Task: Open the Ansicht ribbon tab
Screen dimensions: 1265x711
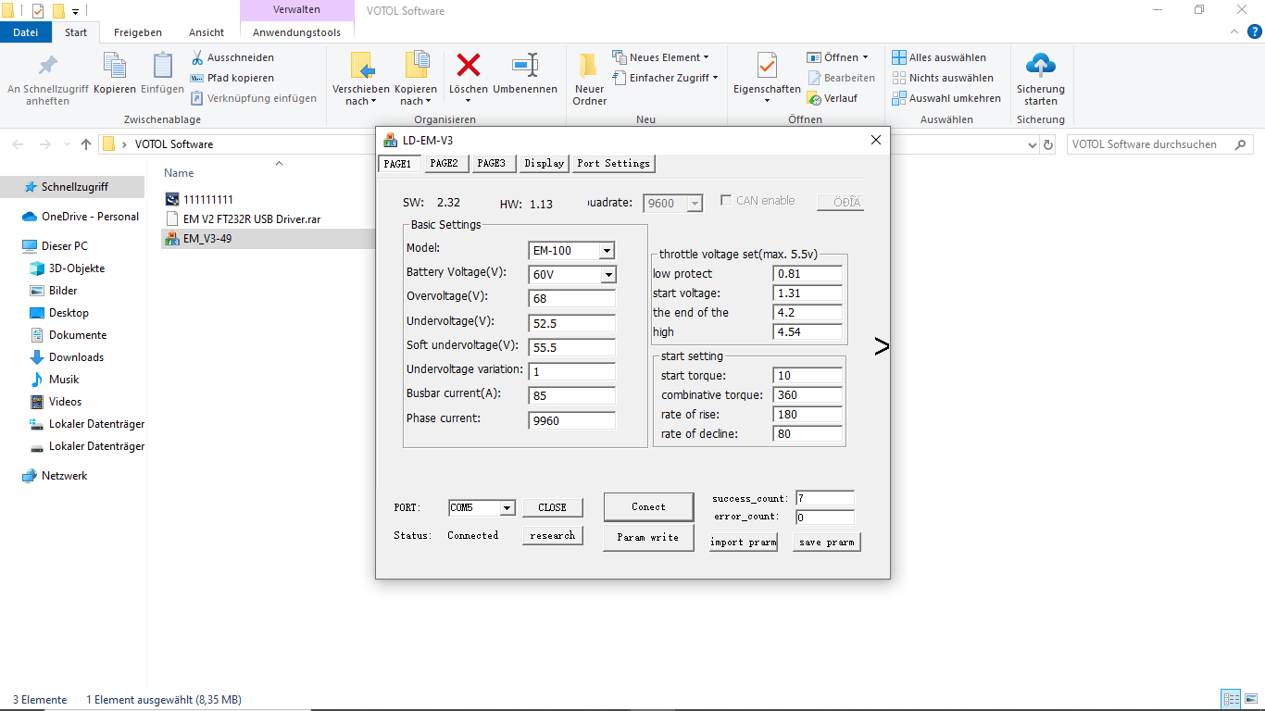Action: pyautogui.click(x=207, y=32)
